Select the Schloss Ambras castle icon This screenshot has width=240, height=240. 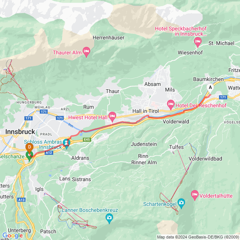[67, 143]
